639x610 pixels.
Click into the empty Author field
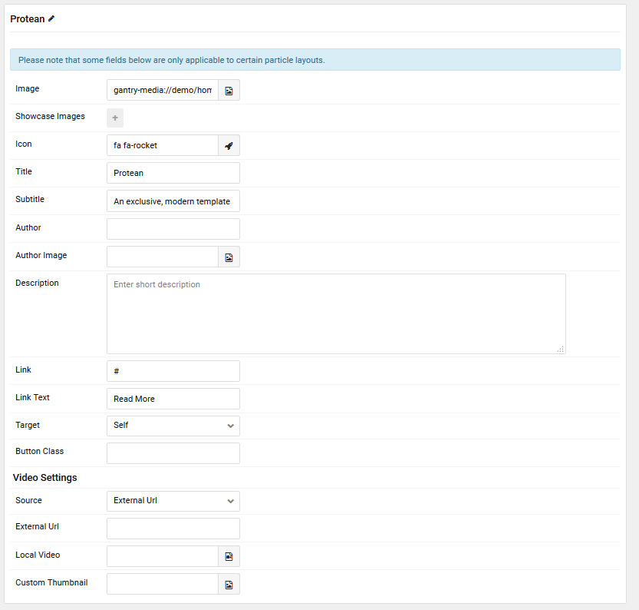coord(173,229)
